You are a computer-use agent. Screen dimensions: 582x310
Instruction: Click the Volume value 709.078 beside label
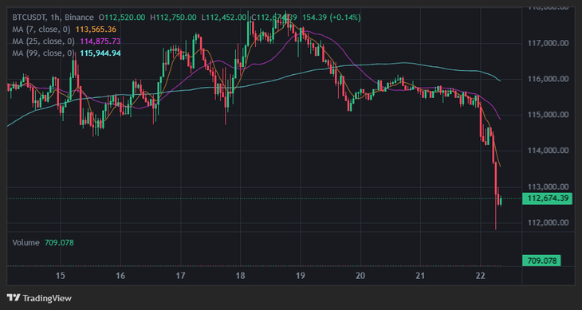point(59,242)
